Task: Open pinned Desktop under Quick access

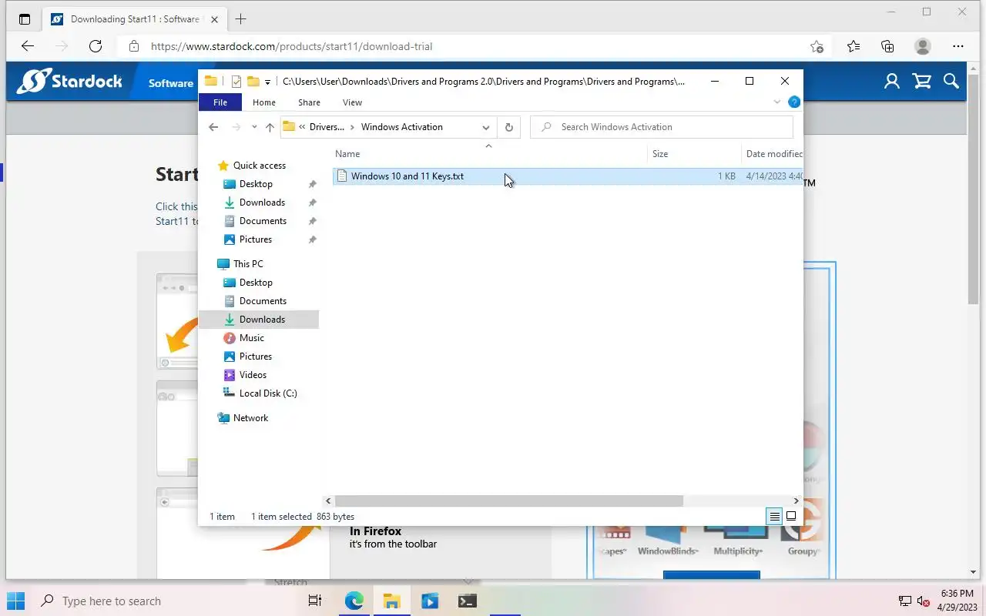Action: (x=256, y=184)
